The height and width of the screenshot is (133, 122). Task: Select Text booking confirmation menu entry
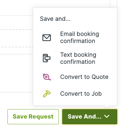pos(75,58)
